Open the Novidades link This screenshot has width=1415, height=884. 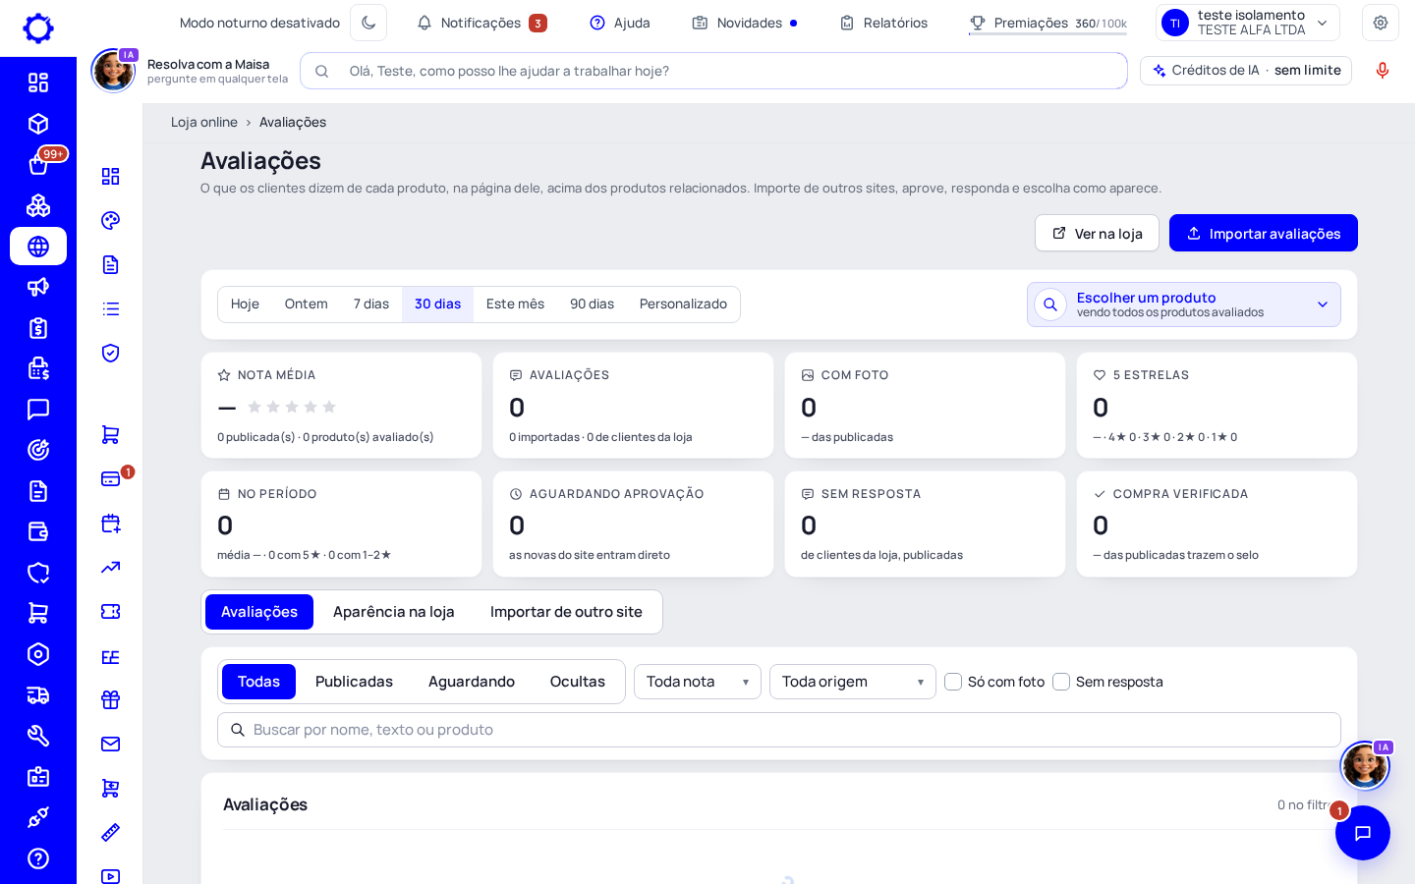745,23
